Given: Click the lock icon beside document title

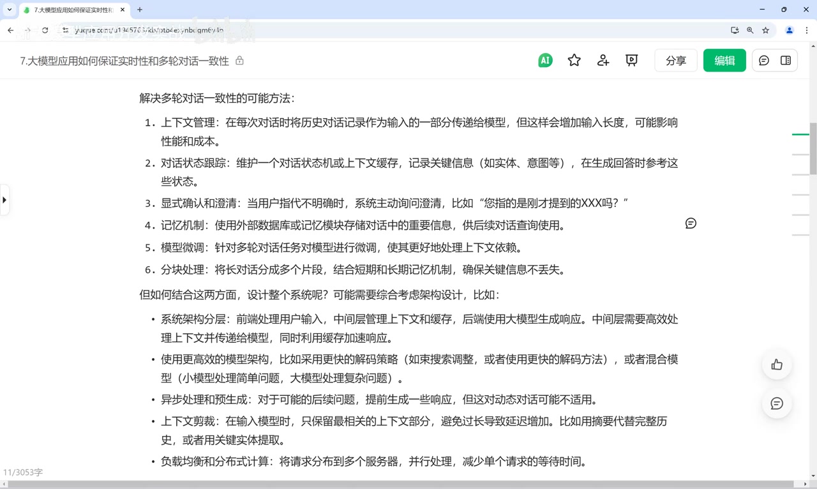Looking at the screenshot, I should click(239, 61).
